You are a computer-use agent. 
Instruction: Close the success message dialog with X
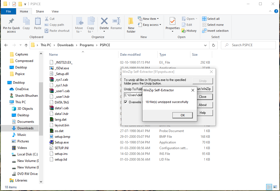tap(193, 90)
